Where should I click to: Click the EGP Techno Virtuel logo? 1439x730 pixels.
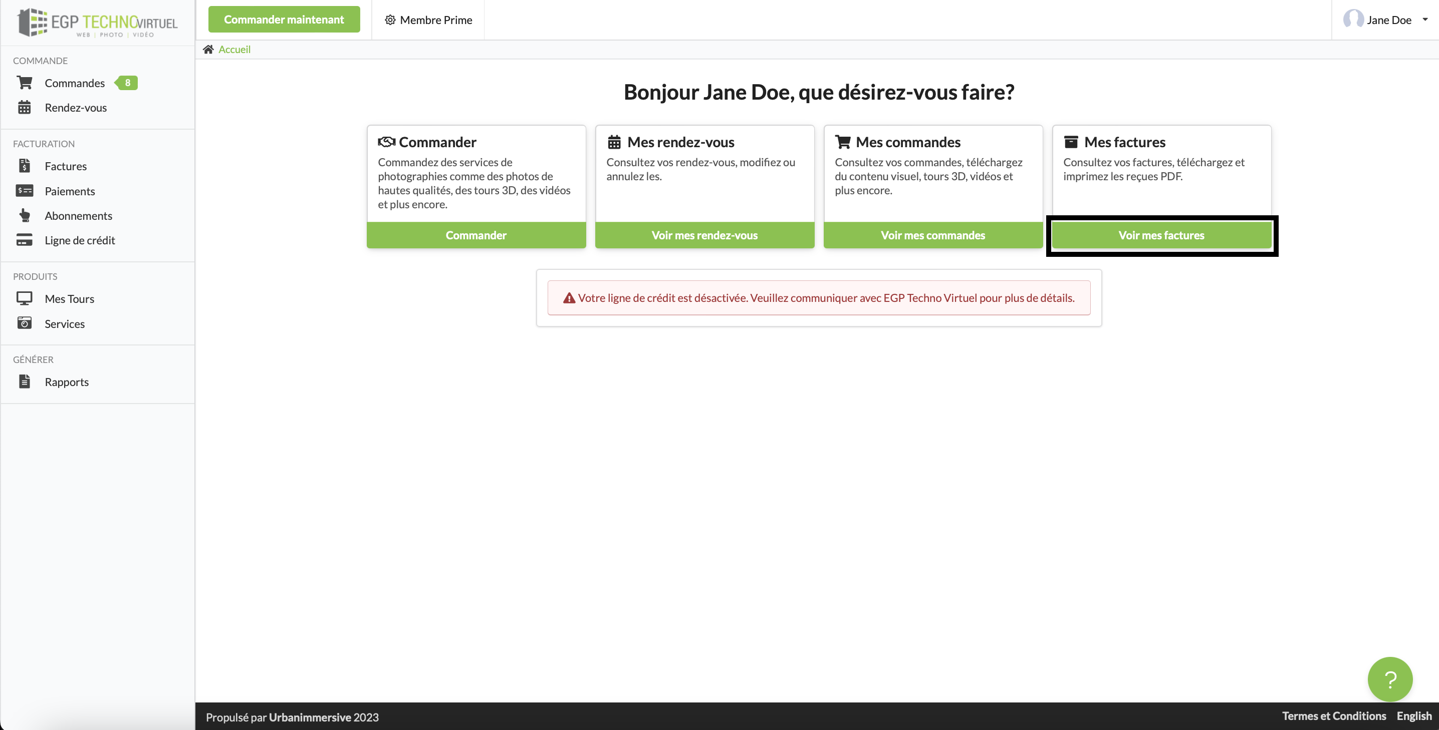point(98,23)
